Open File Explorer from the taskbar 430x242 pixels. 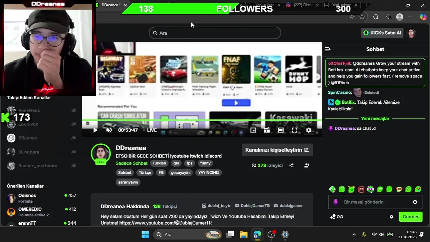click(244, 235)
